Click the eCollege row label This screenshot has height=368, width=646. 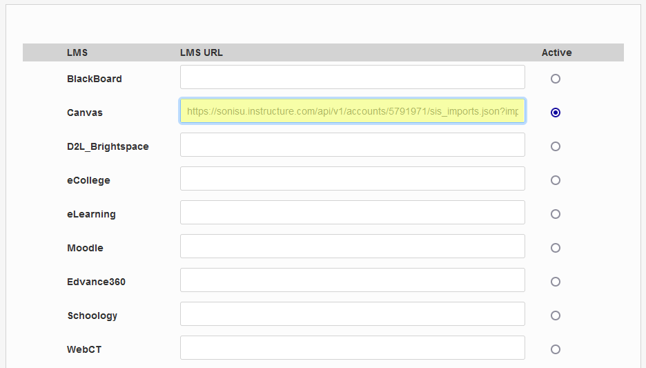click(88, 180)
